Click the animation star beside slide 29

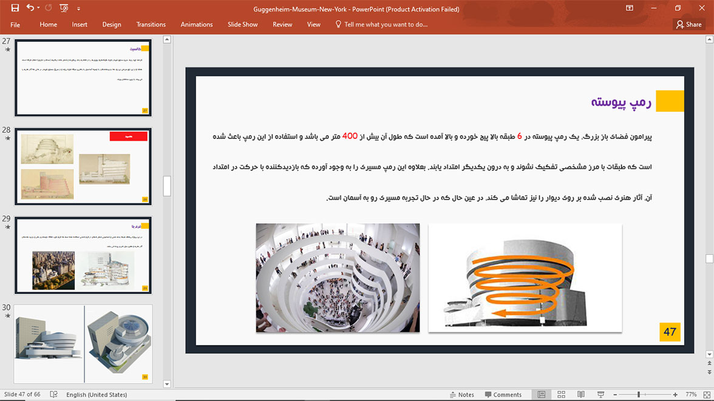tap(7, 227)
